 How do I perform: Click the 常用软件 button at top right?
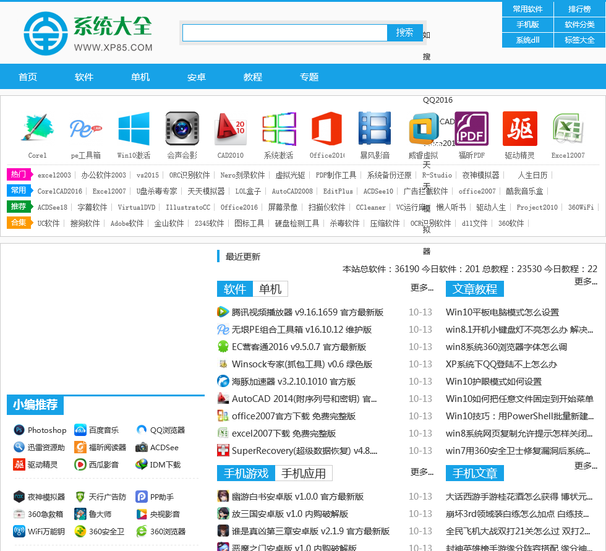point(527,9)
